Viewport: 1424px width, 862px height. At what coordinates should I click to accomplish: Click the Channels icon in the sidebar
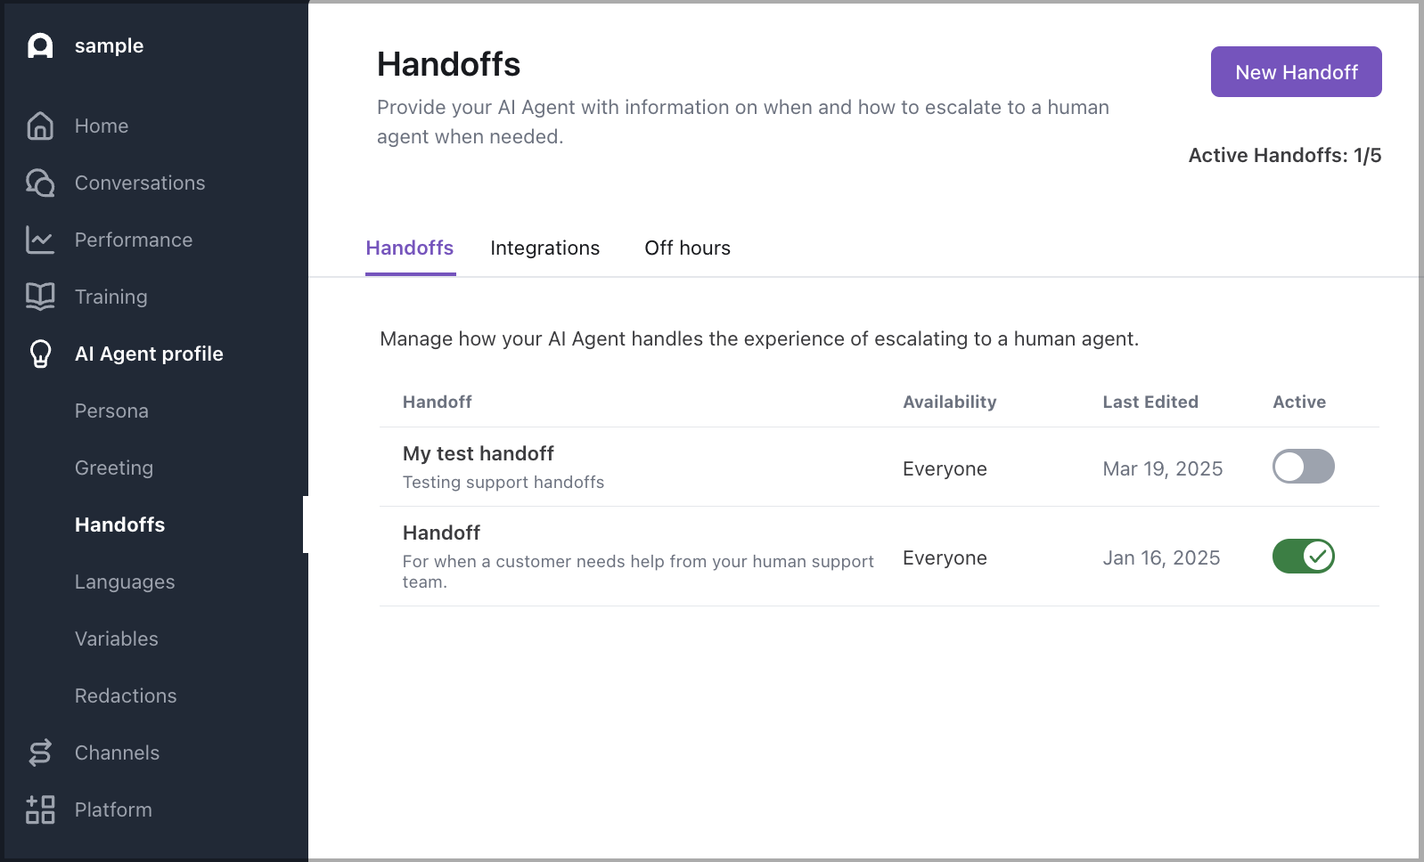coord(39,752)
